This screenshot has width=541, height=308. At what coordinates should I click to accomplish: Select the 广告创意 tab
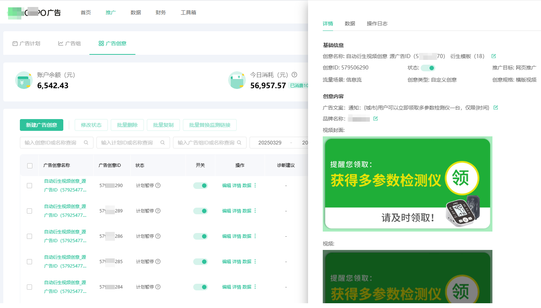coord(113,43)
